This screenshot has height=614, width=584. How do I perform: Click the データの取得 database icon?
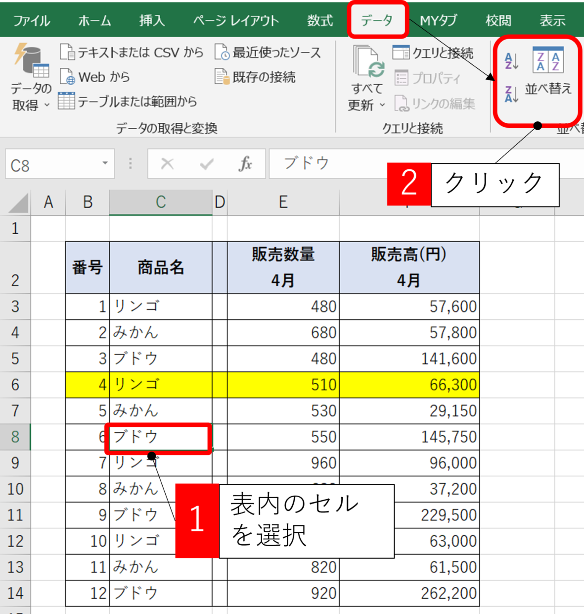(x=31, y=61)
